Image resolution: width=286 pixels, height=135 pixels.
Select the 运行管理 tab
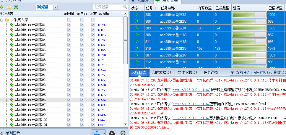(x=168, y=1)
